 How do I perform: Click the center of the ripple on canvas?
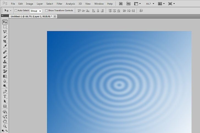(119, 85)
